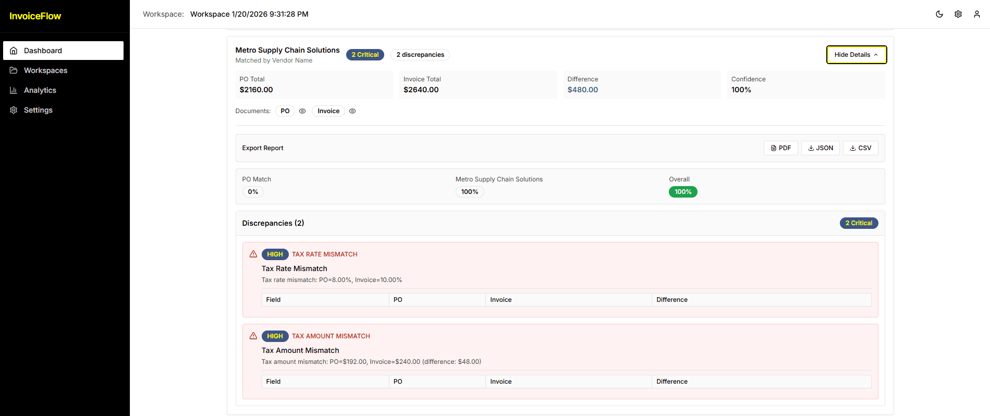The height and width of the screenshot is (416, 990).
Task: Click Invoice Total value $2640.00
Action: click(421, 90)
